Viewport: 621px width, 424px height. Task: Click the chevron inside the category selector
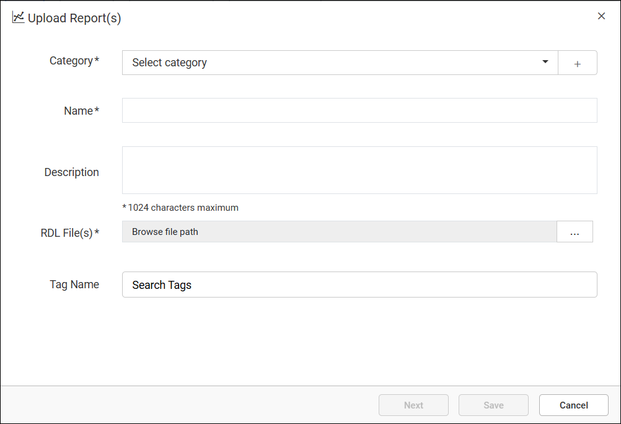[545, 62]
